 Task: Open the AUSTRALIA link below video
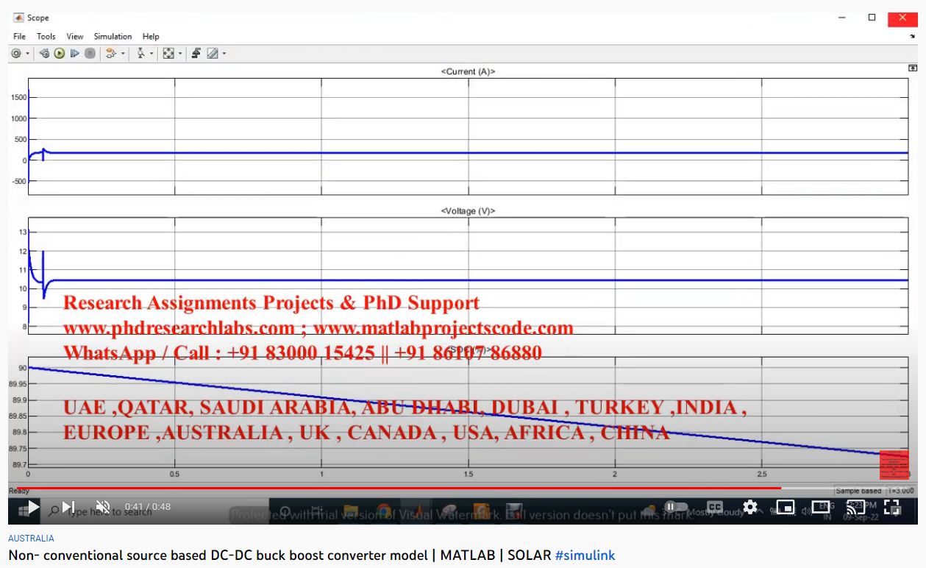pos(31,539)
